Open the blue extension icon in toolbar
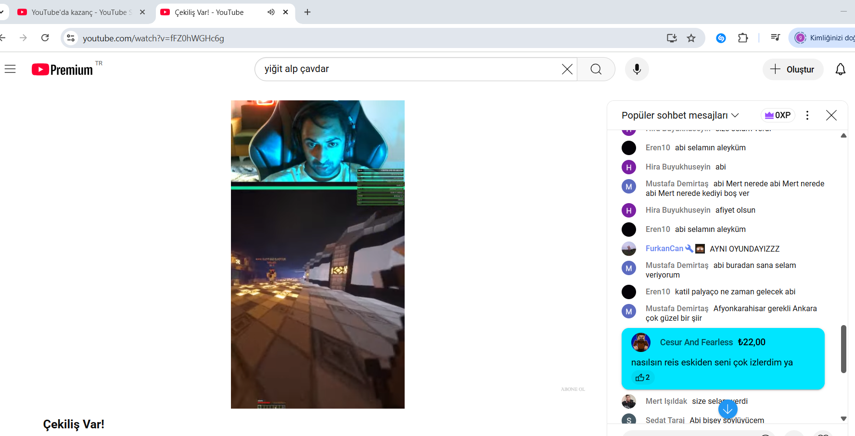This screenshot has height=436, width=855. pyautogui.click(x=721, y=38)
